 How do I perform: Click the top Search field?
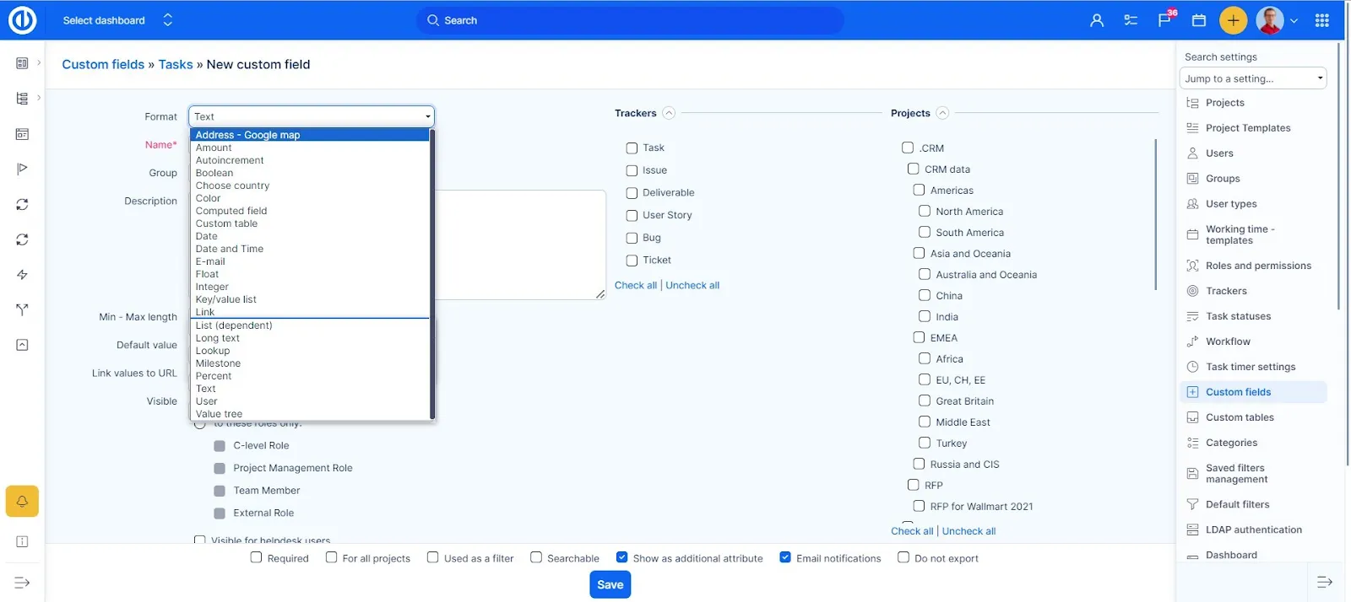tap(630, 20)
